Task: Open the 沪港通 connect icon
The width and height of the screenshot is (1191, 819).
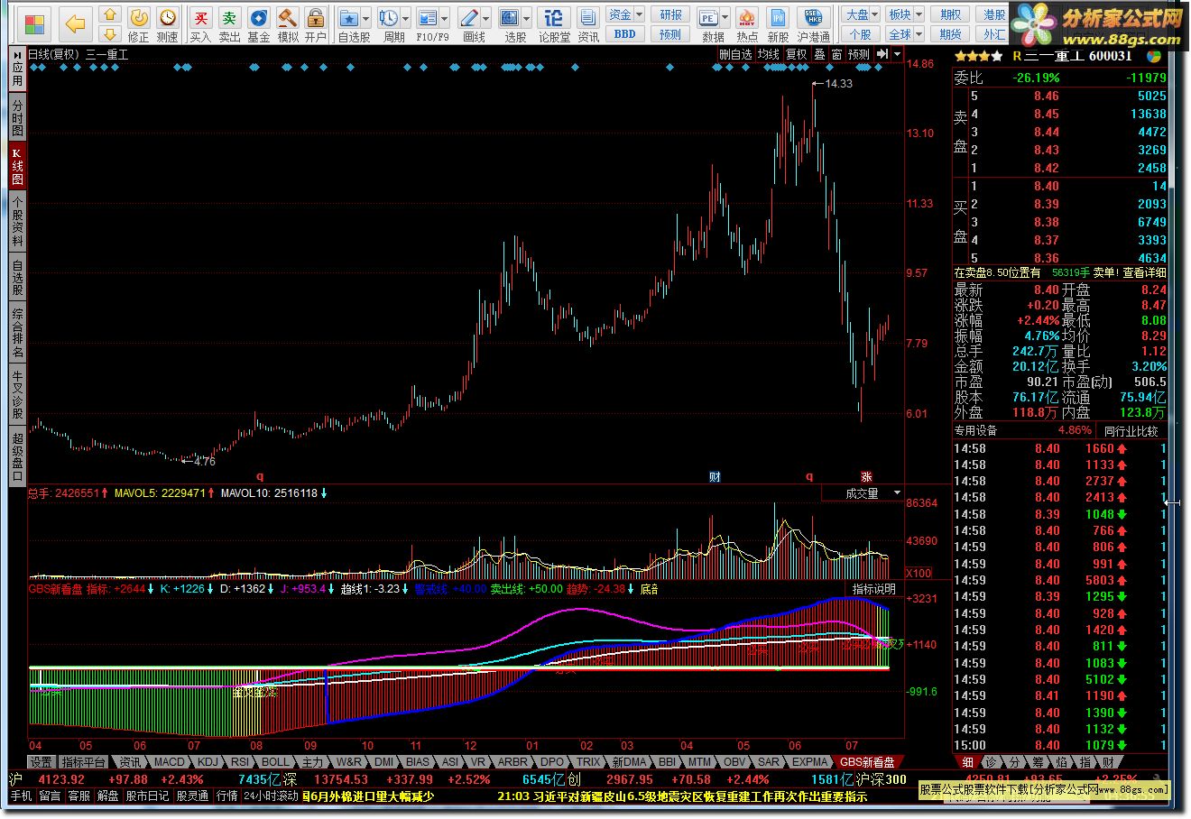Action: coord(814,24)
